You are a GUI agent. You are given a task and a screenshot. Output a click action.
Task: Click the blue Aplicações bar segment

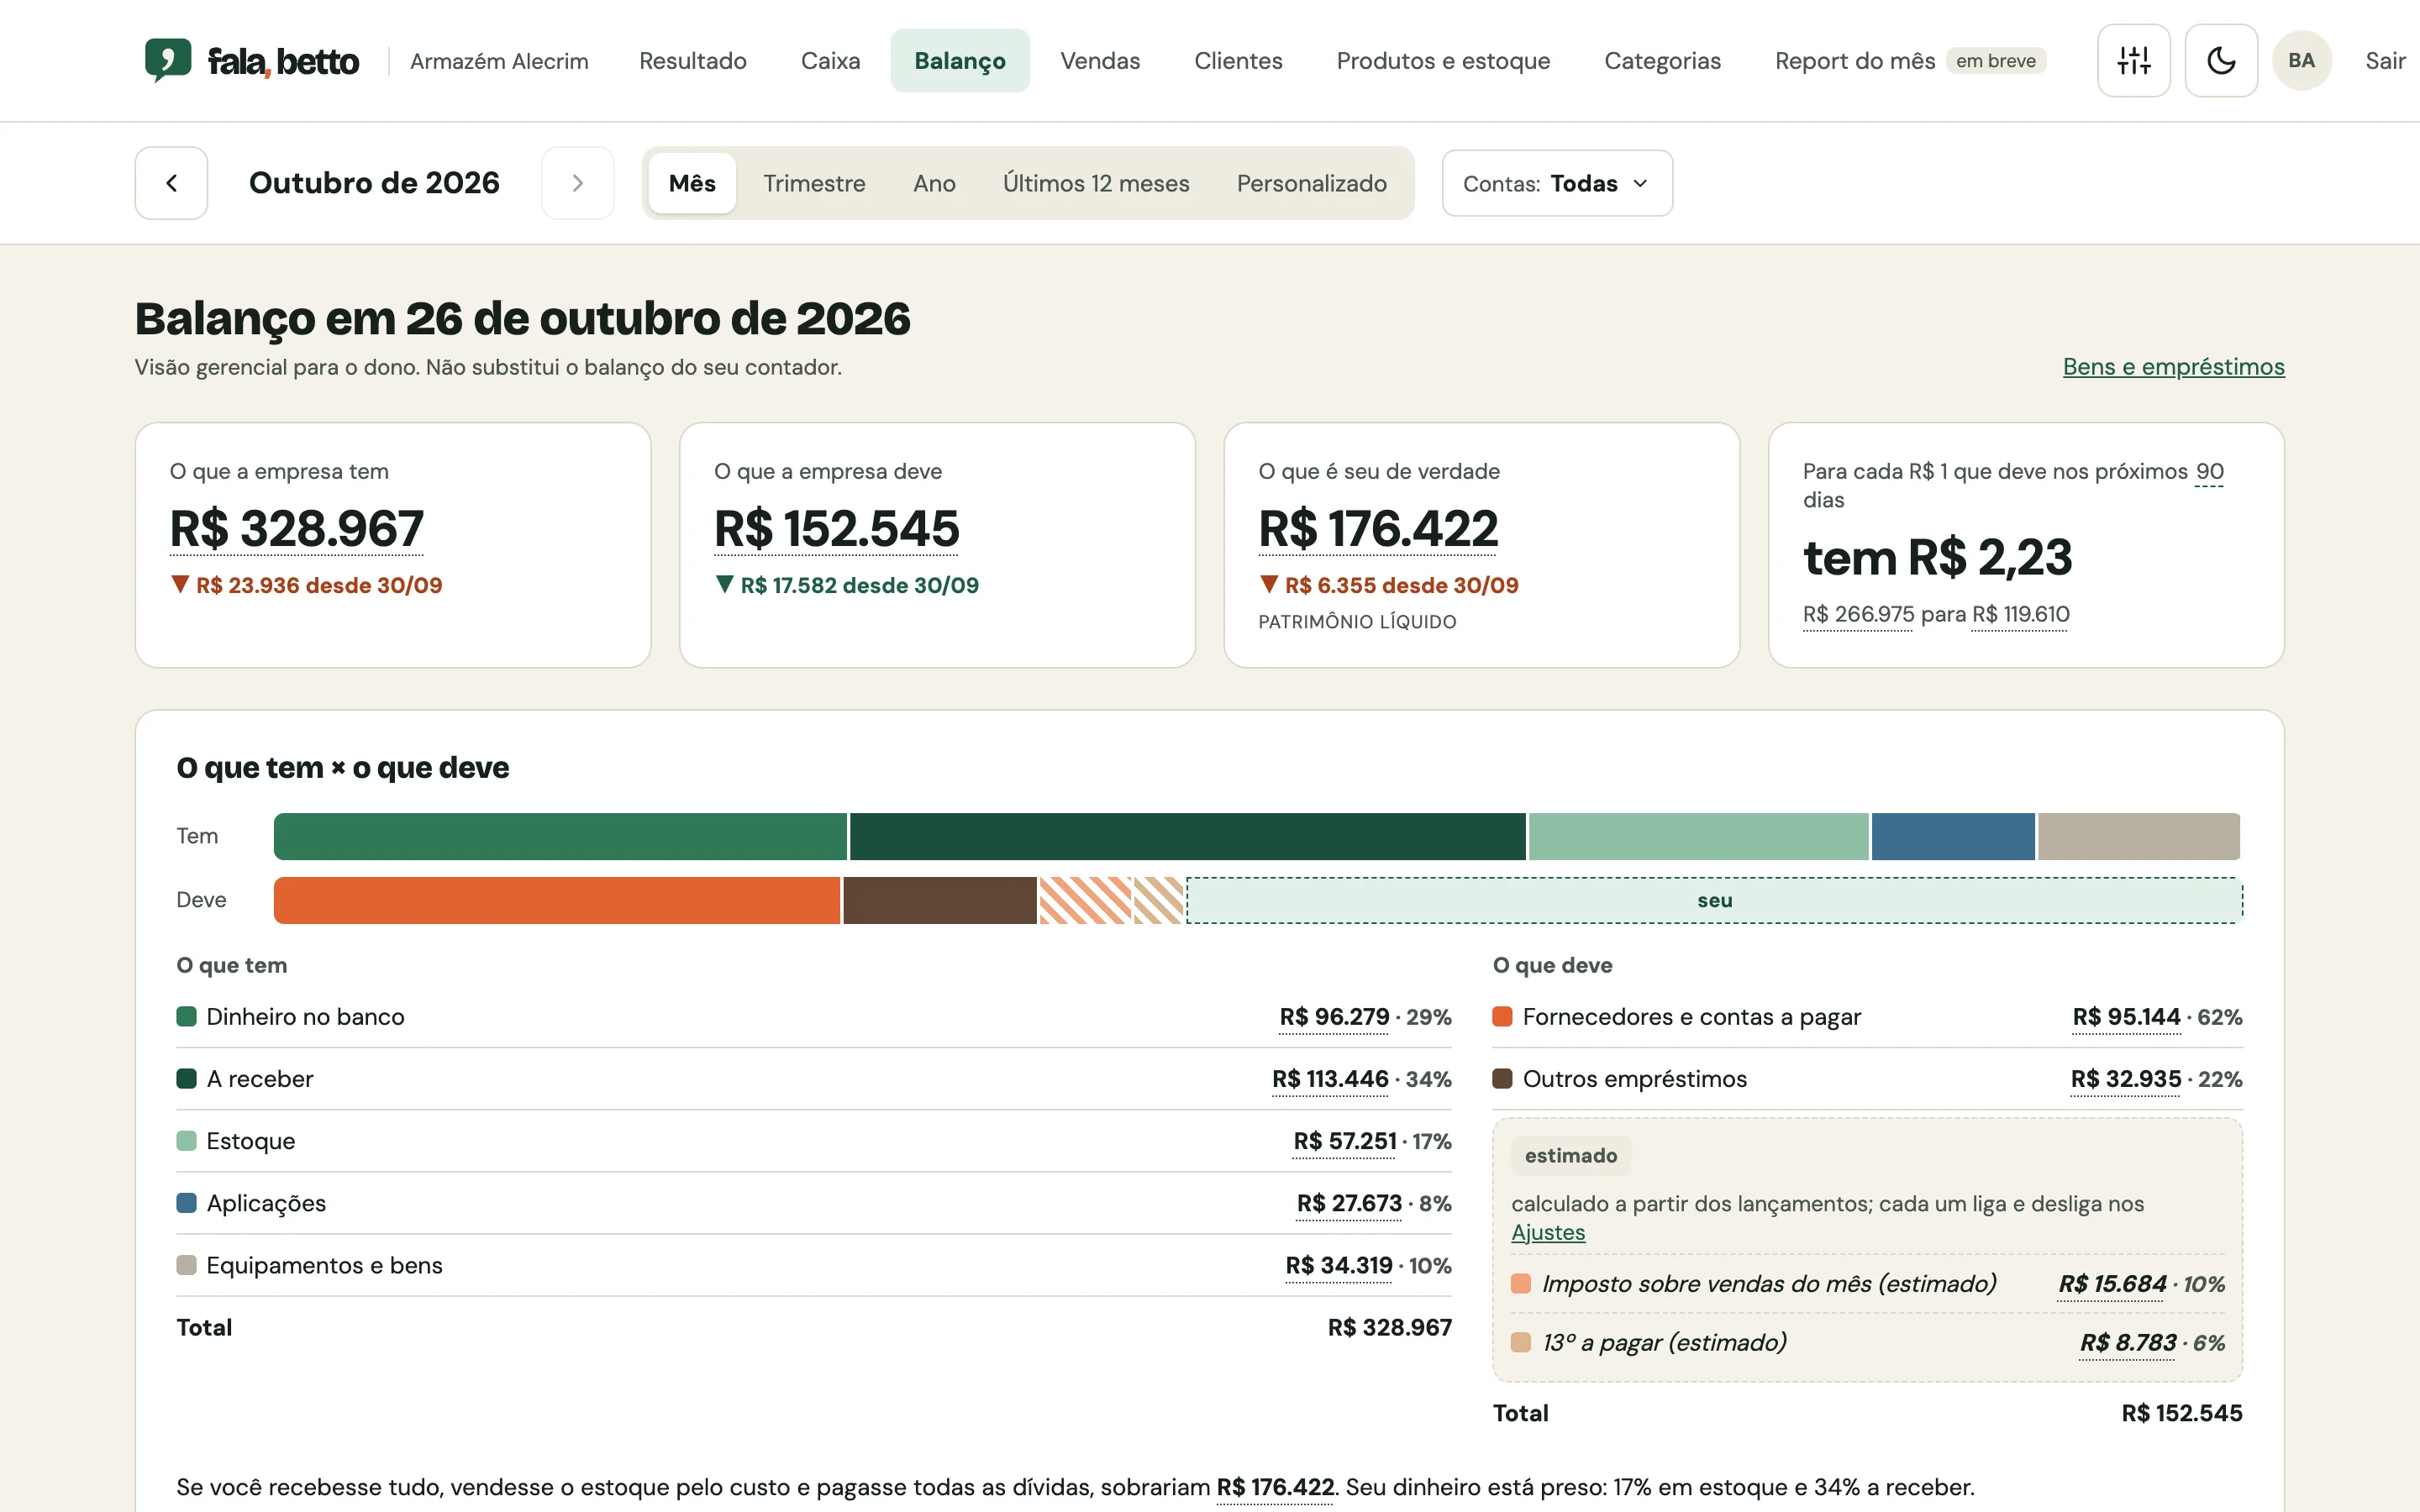tap(1952, 836)
